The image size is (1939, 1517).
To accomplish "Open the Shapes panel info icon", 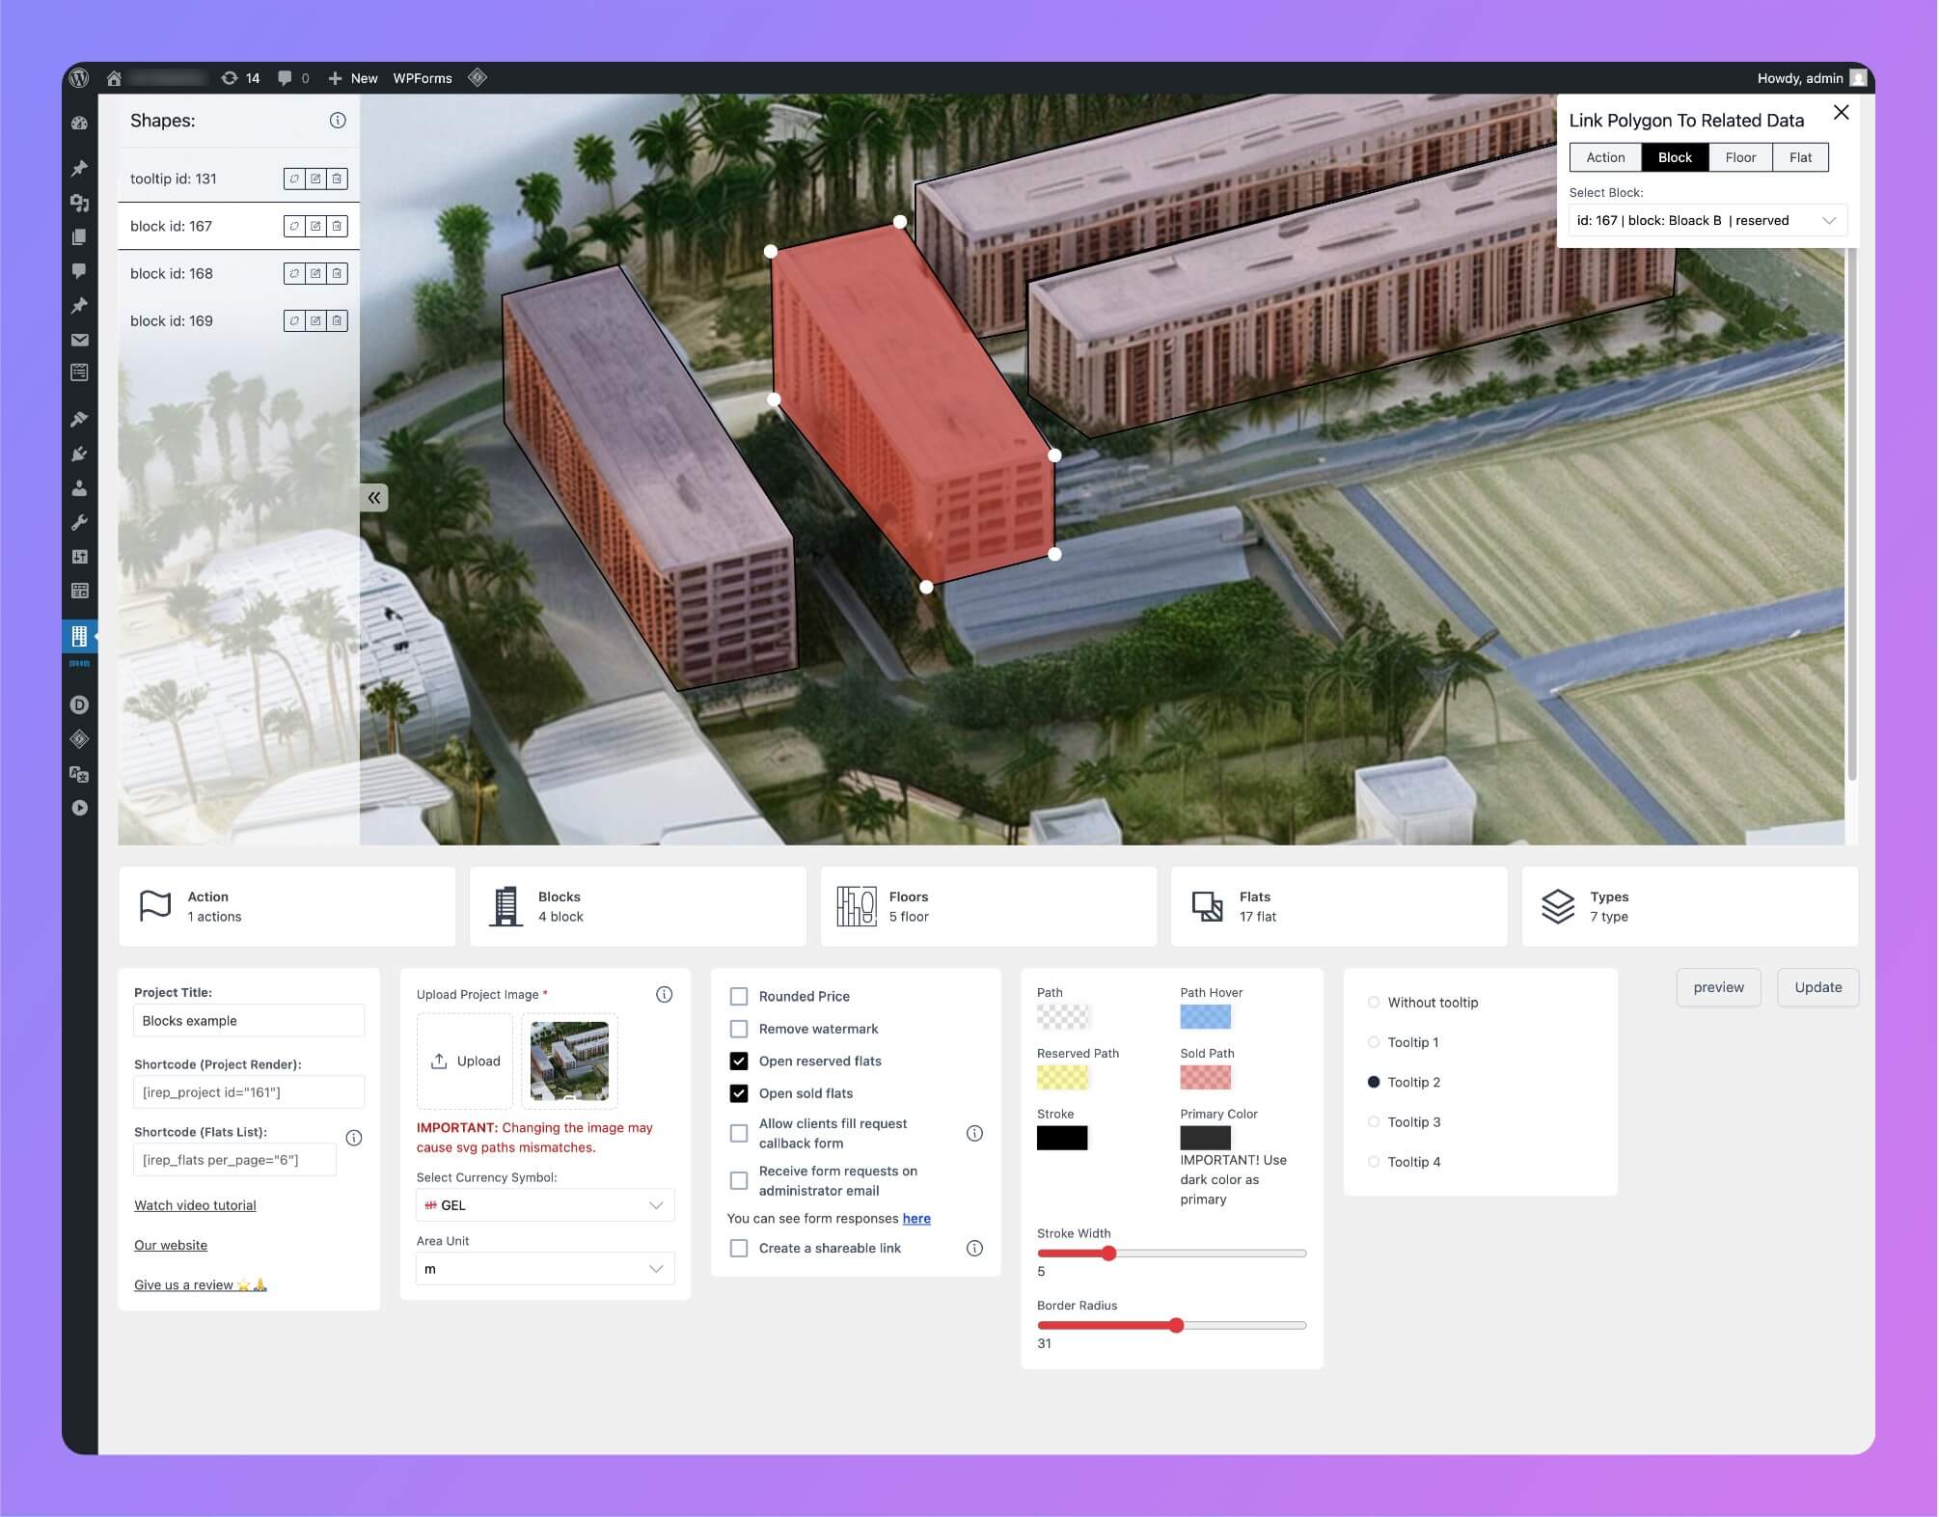I will click(338, 121).
